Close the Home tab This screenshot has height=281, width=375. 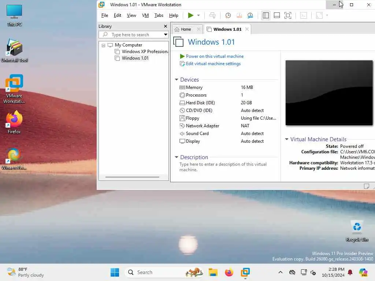point(198,29)
